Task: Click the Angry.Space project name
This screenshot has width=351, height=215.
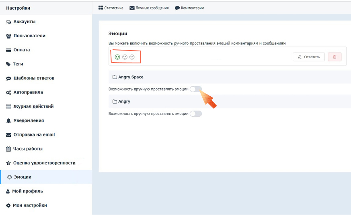Action: 131,77
